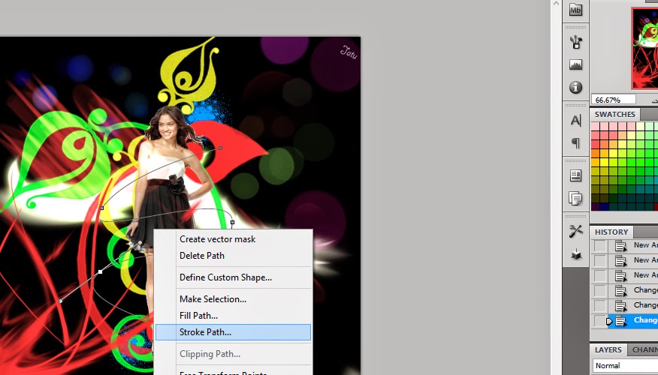The height and width of the screenshot is (375, 658).
Task: Open the Normal blend mode dropdown
Action: coord(625,365)
